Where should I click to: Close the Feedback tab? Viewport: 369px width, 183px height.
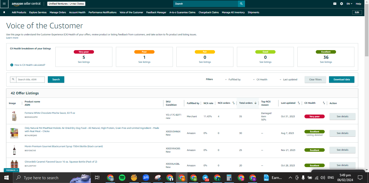point(17,170)
